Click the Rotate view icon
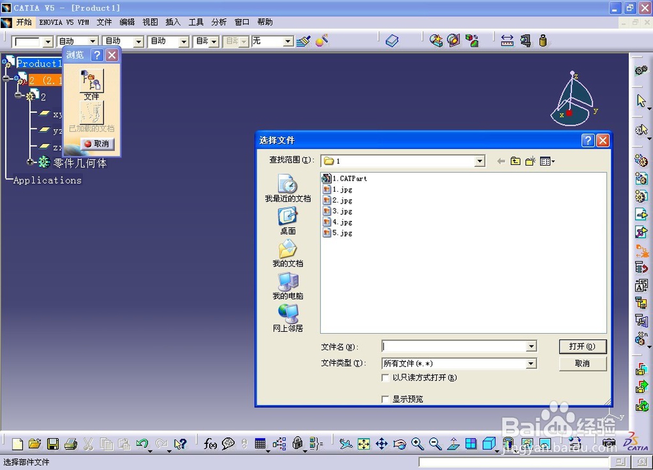 pyautogui.click(x=400, y=444)
